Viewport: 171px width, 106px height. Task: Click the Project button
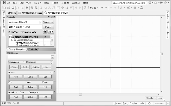coord(48,27)
